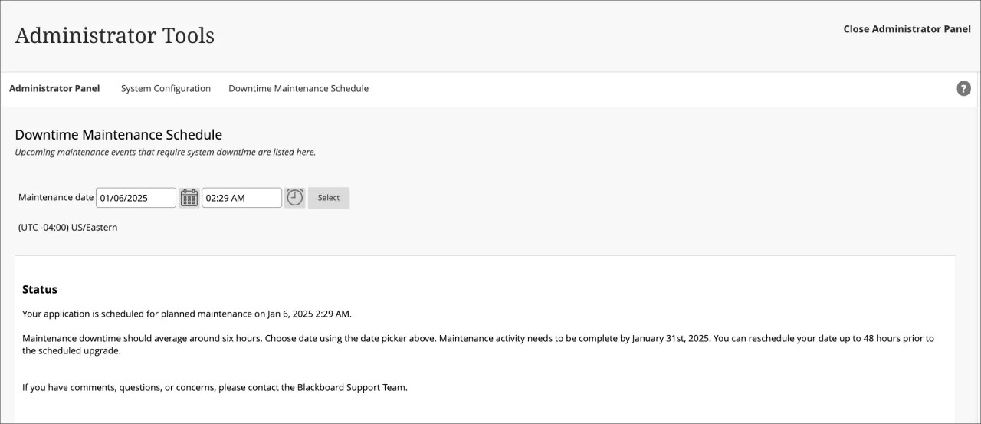Click the italic Upcoming maintenance events subtitle
The width and height of the screenshot is (981, 424).
pos(165,153)
